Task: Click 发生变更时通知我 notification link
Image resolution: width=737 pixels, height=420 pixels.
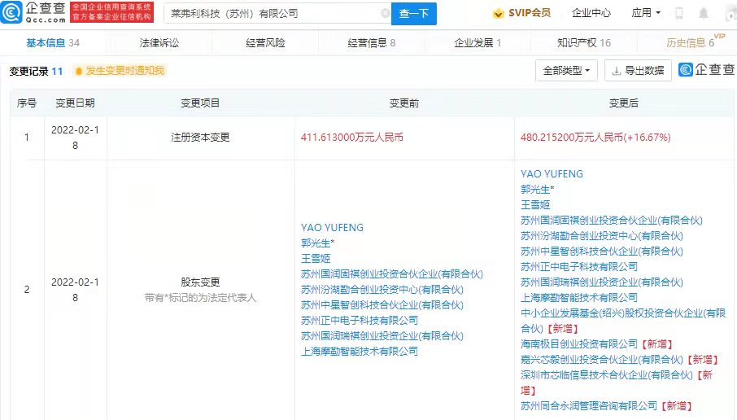Action: pos(124,71)
